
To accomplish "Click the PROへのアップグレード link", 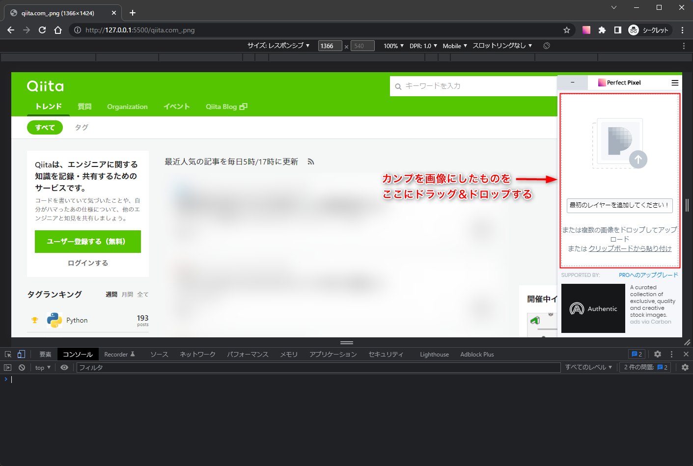I will coord(648,275).
